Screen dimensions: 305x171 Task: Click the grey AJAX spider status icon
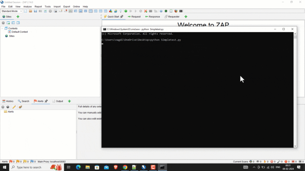click(300, 161)
